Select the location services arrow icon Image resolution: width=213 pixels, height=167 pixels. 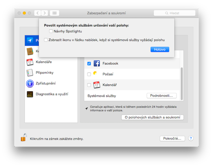[30, 40]
